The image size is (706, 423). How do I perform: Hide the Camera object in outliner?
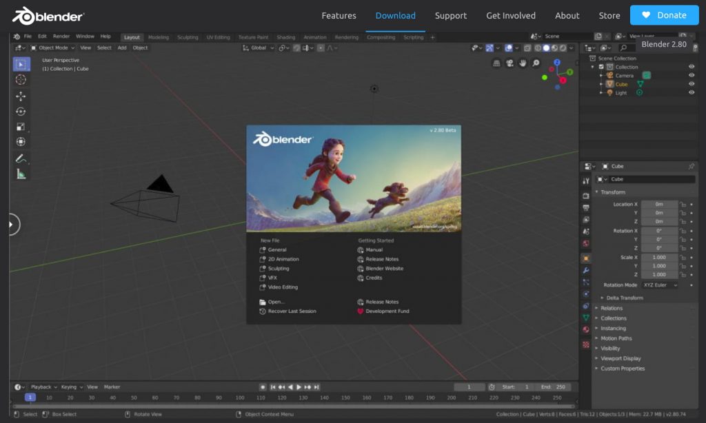pos(692,76)
